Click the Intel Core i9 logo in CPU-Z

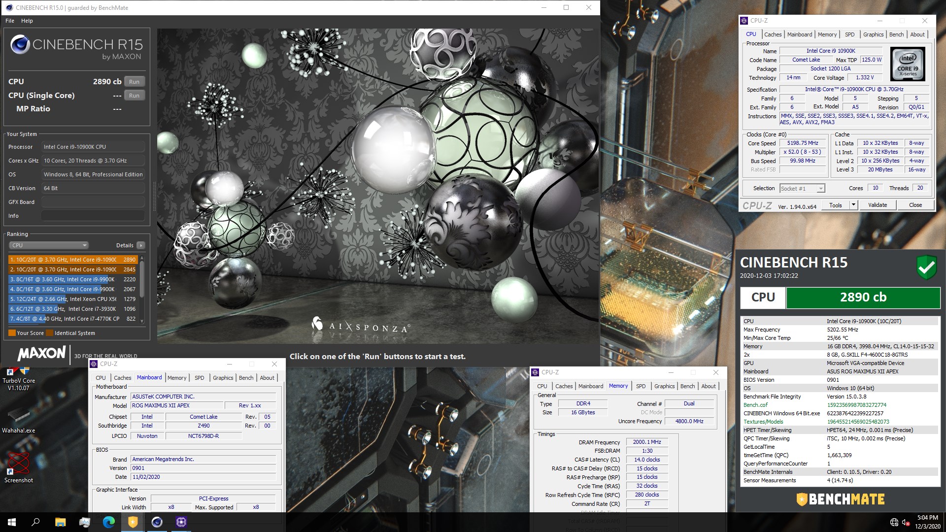908,64
